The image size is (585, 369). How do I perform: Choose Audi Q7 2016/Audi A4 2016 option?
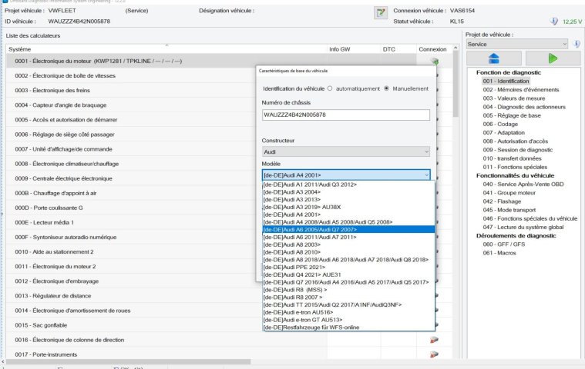(x=349, y=282)
